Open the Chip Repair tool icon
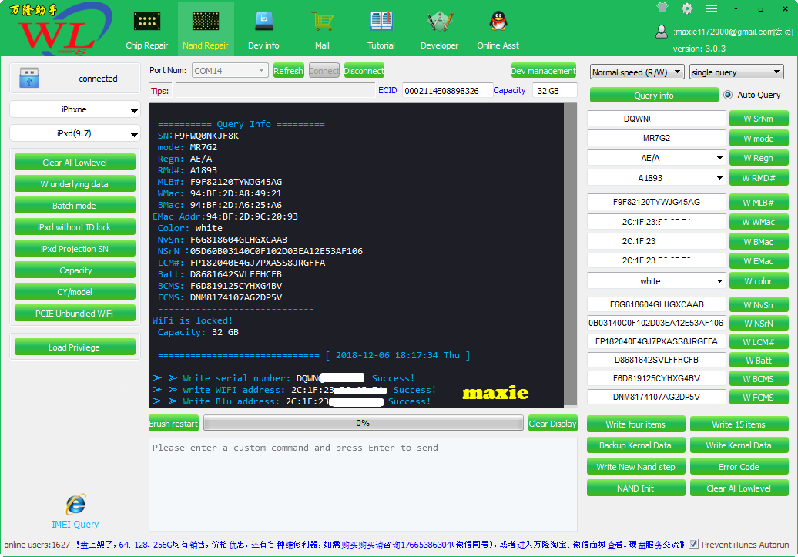Screen dimensions: 798x557 pos(147,22)
